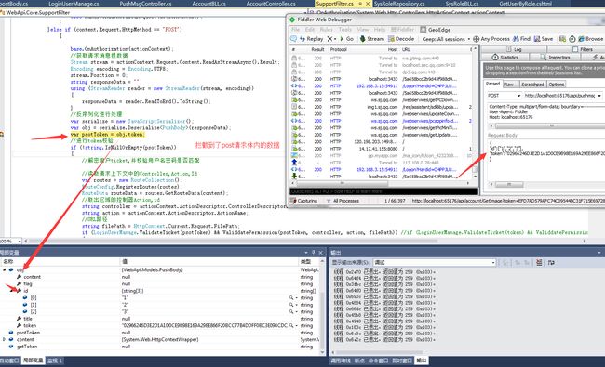Open the Tools menu in Fiddler
The height and width of the screenshot is (367, 605).
(345, 30)
